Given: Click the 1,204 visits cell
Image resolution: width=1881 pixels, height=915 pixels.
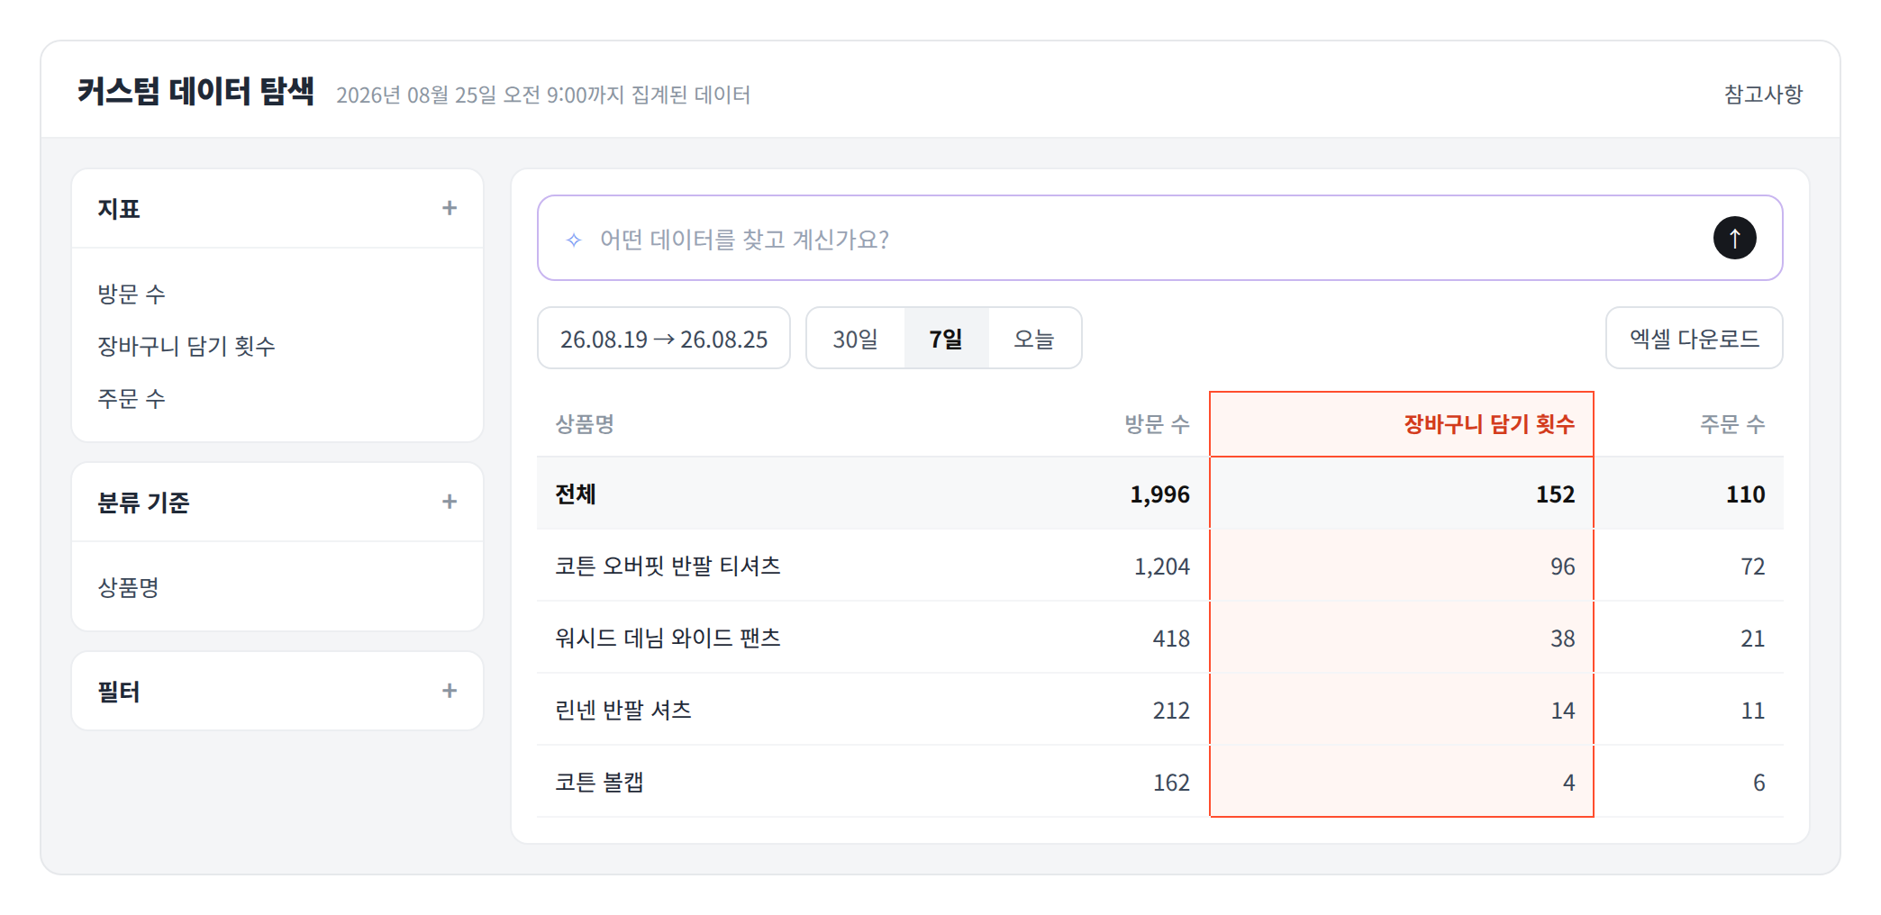Looking at the screenshot, I should (1161, 566).
